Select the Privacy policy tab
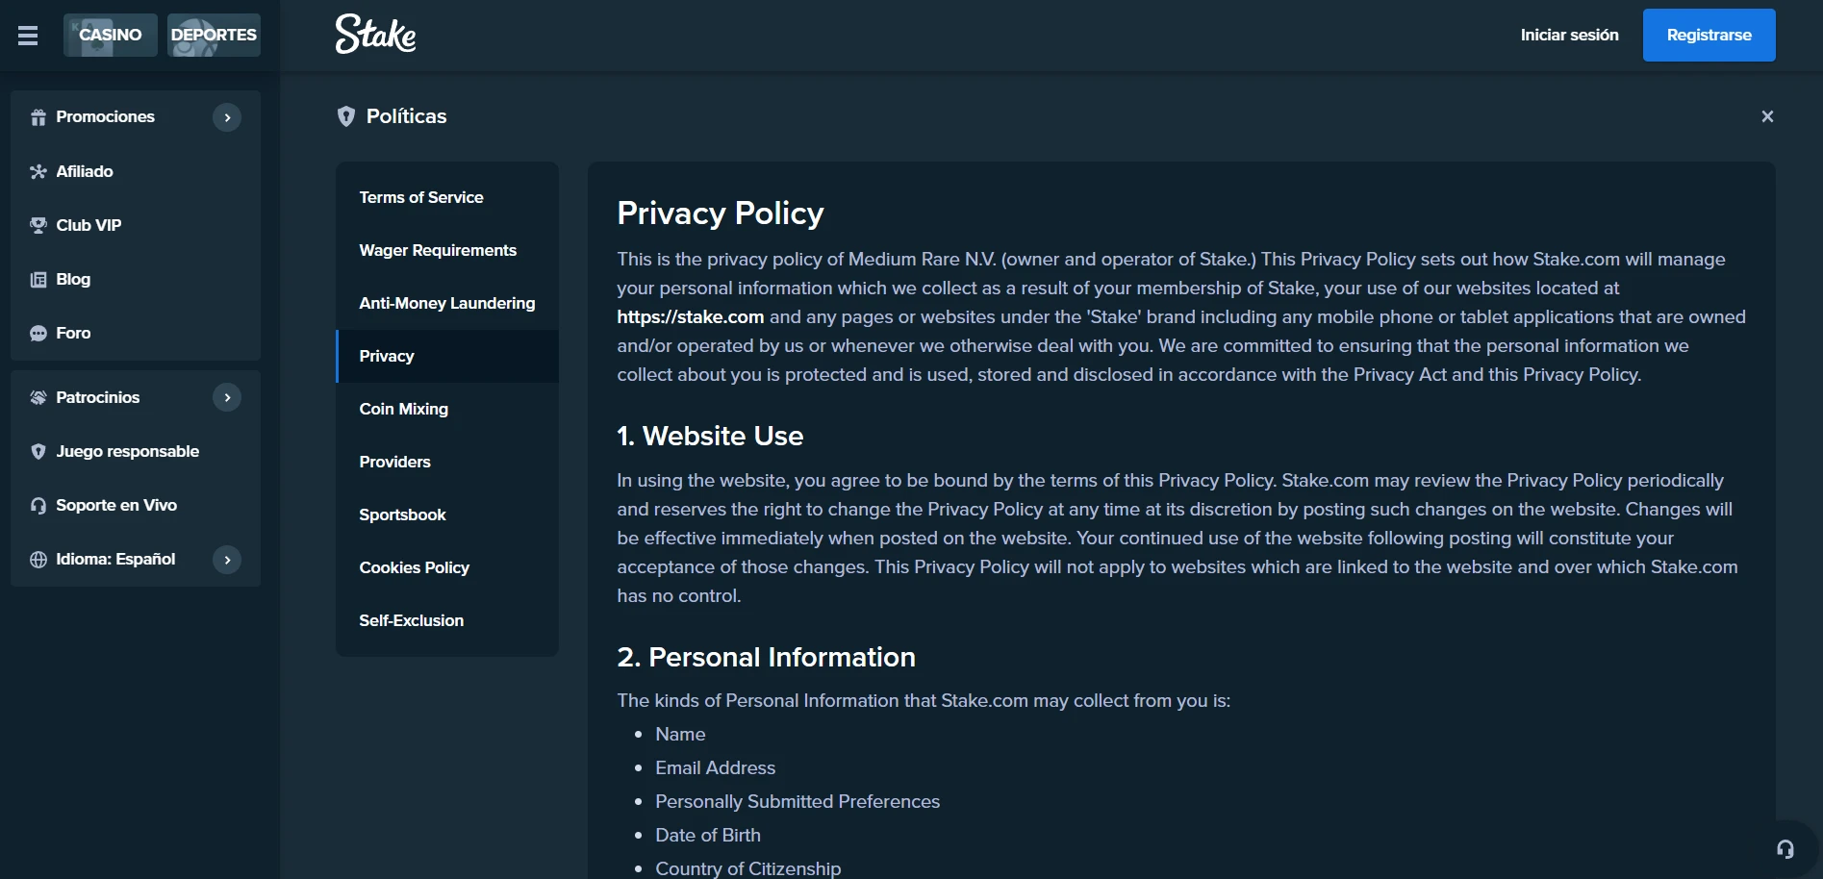This screenshot has width=1823, height=879. [447, 356]
